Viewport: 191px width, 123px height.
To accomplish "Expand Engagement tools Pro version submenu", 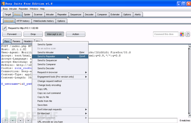I will coord(60,77).
